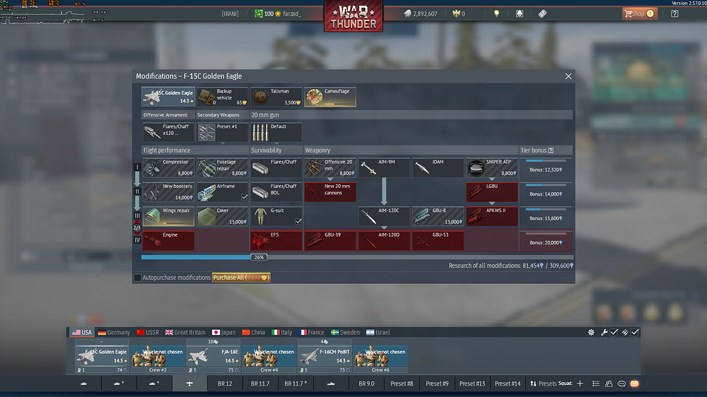Select F-16CM PoBIT vehicle slot

pos(325,357)
